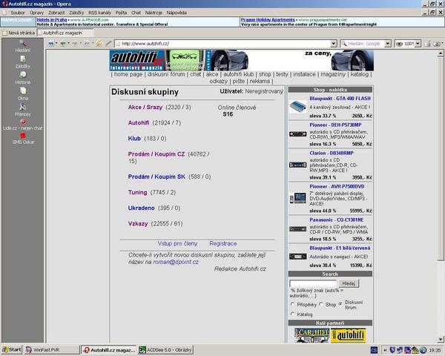Reload the page

(x=99, y=44)
